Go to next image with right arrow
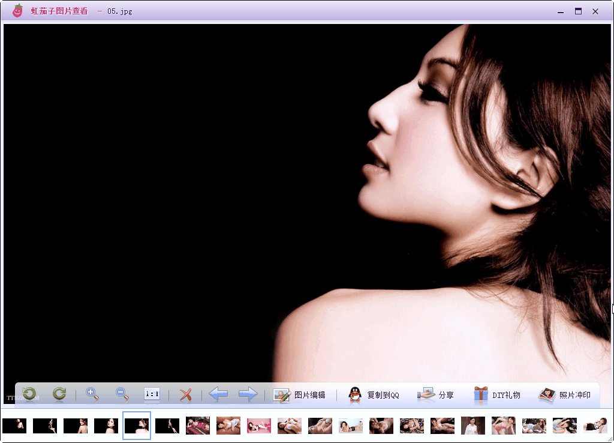Viewport: 614px width, 443px height. [x=248, y=394]
